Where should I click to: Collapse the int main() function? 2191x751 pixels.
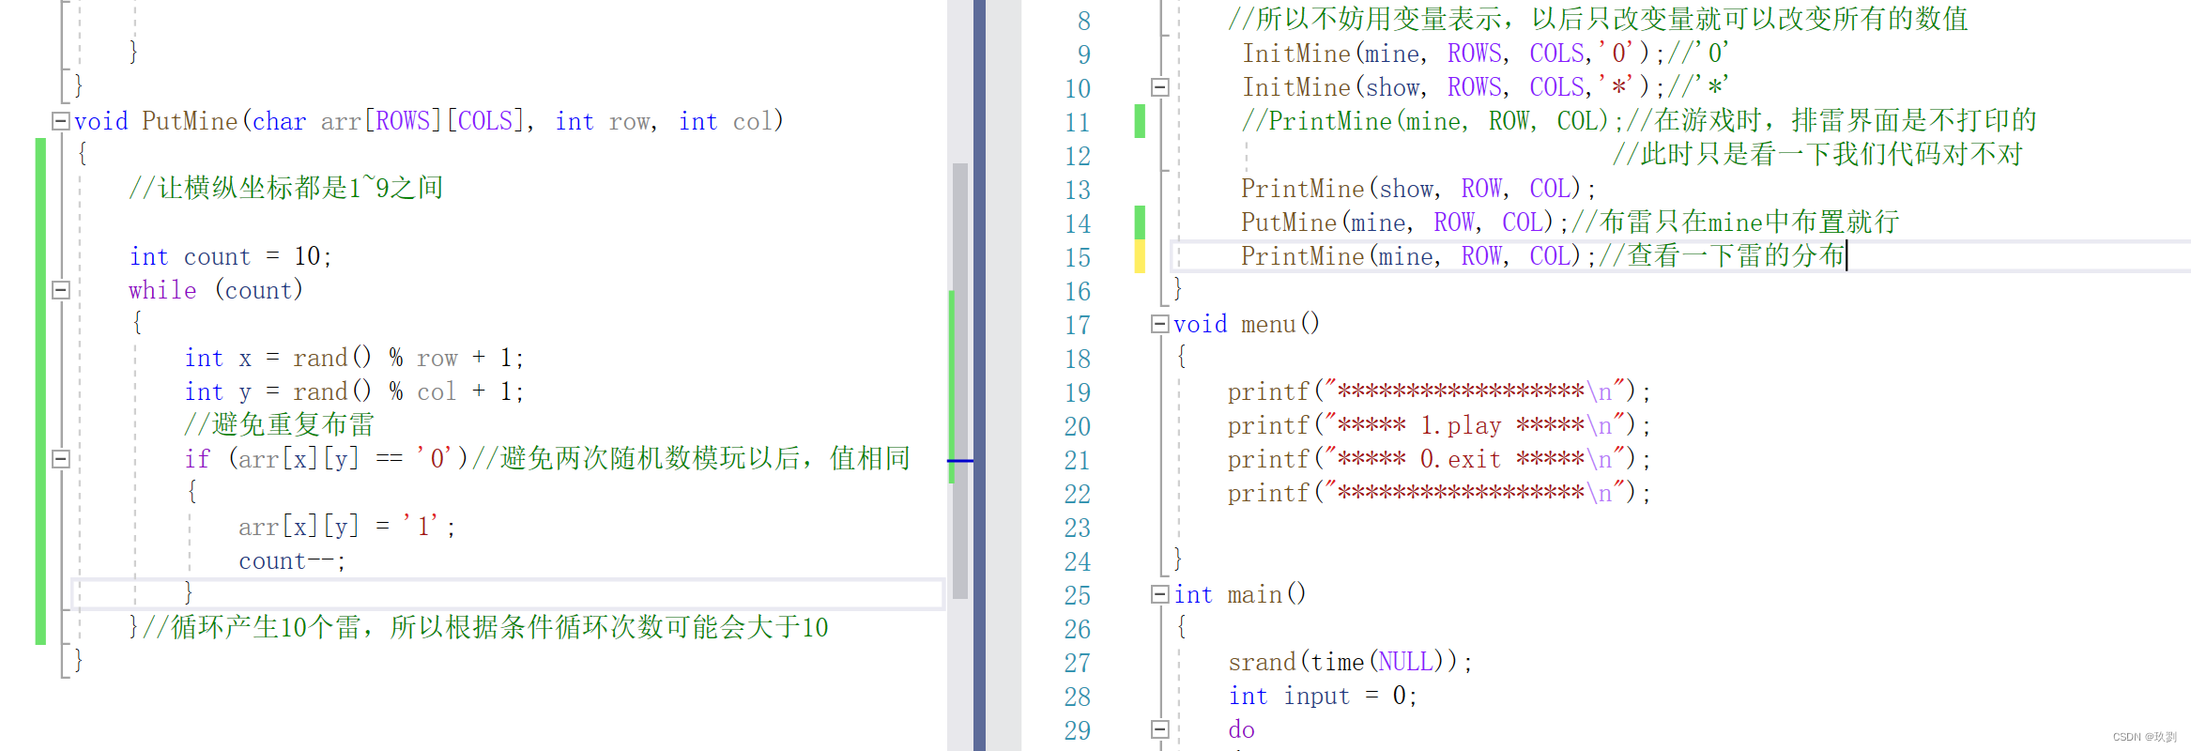1160,594
